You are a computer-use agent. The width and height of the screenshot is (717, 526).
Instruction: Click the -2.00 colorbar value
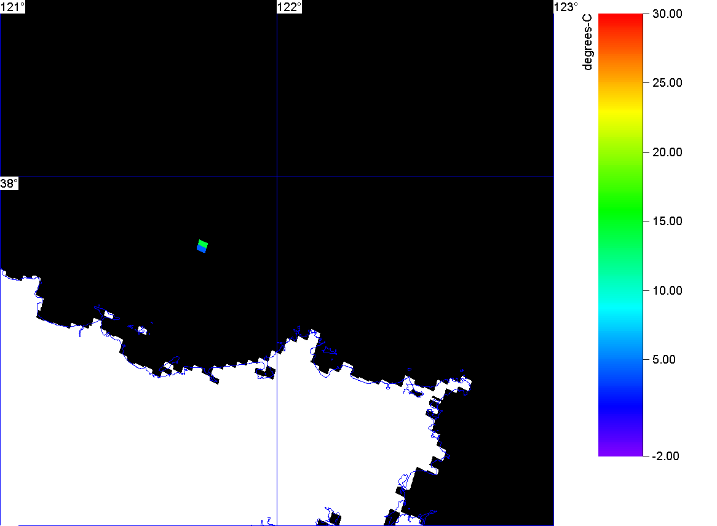(665, 456)
